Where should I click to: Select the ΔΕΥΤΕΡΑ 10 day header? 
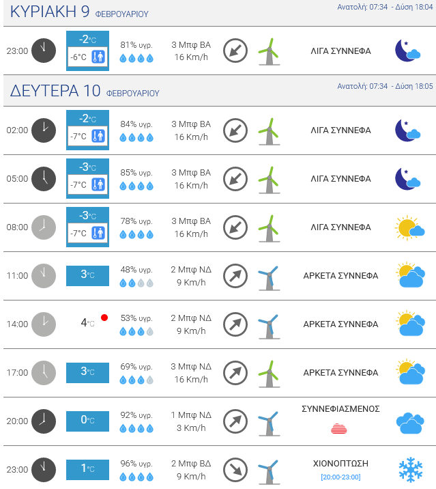coord(85,91)
